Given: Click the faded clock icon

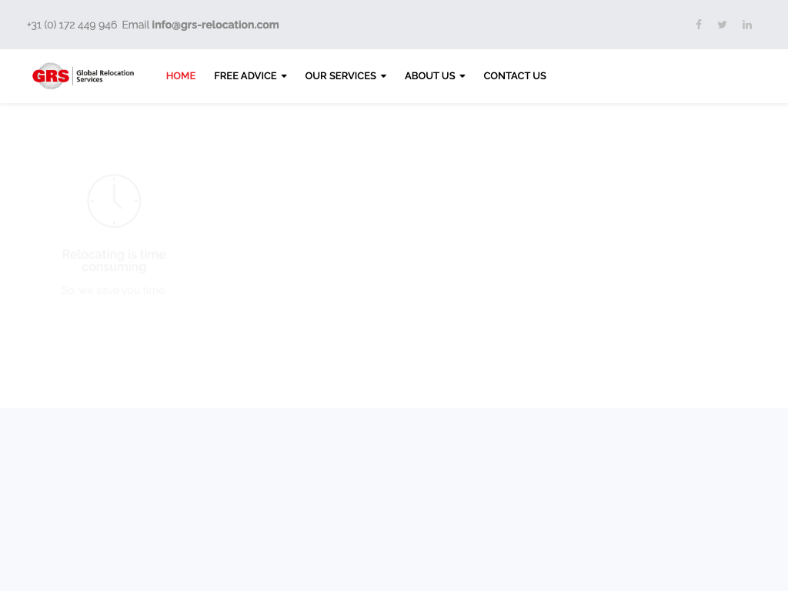Looking at the screenshot, I should click(114, 201).
